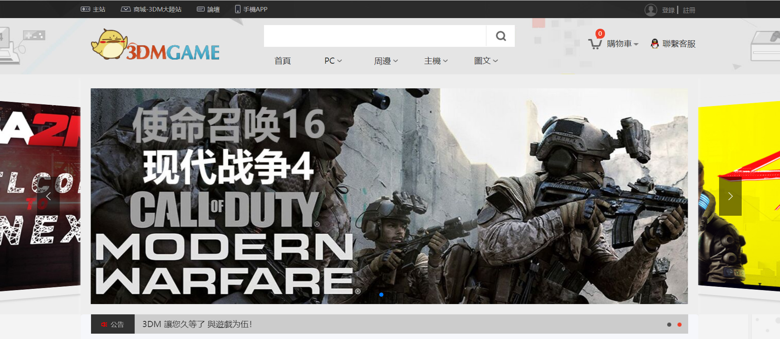
Task: Open the 手機APP link
Action: tap(255, 9)
